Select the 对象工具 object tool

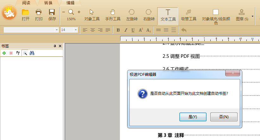92,15
